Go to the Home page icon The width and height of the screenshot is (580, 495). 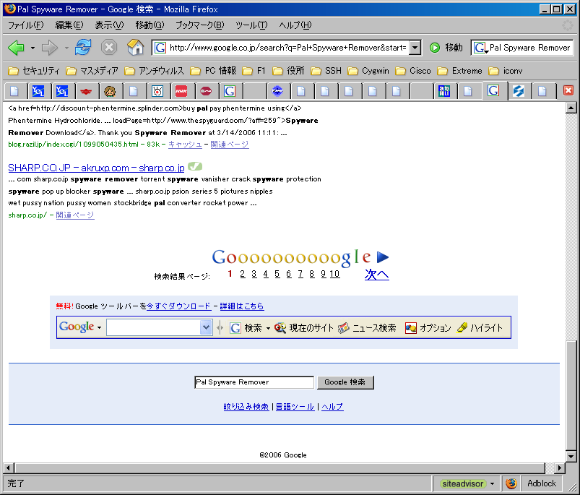pyautogui.click(x=135, y=48)
